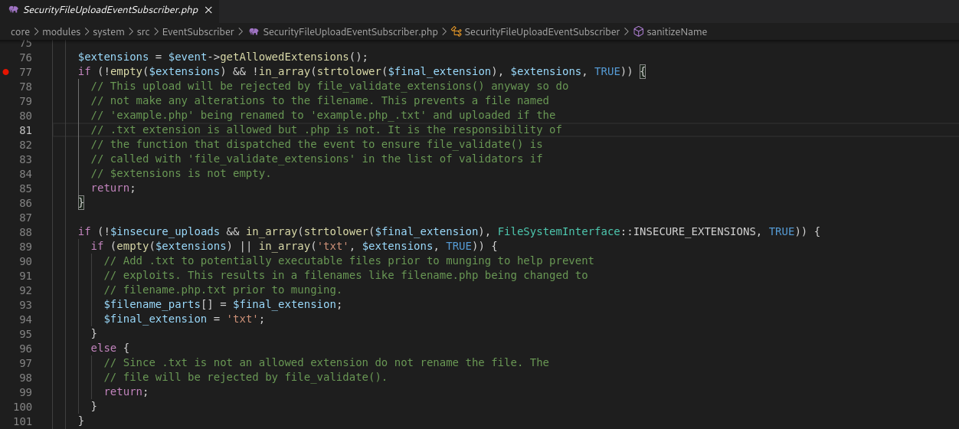This screenshot has width=959, height=429.
Task: Close the SecurityFileUploadEventSubscriber.php editor tab
Action: click(x=208, y=10)
